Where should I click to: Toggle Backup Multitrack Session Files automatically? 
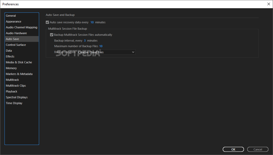click(52, 35)
